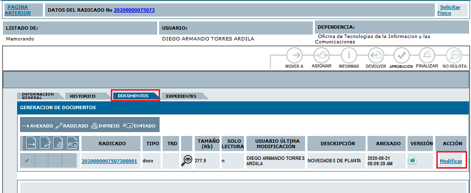Image resolution: width=471 pixels, height=193 pixels.
Task: Click the Finalizar icon
Action: click(427, 55)
